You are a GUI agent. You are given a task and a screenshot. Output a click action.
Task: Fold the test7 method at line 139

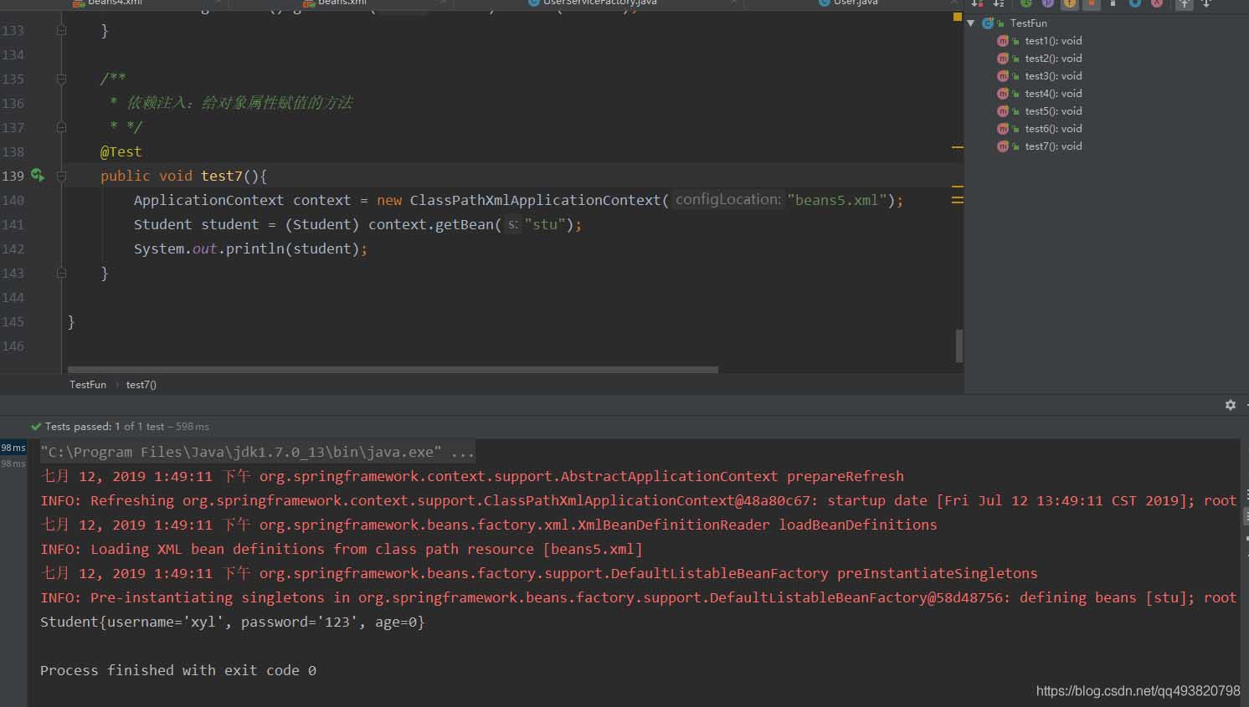pos(61,176)
